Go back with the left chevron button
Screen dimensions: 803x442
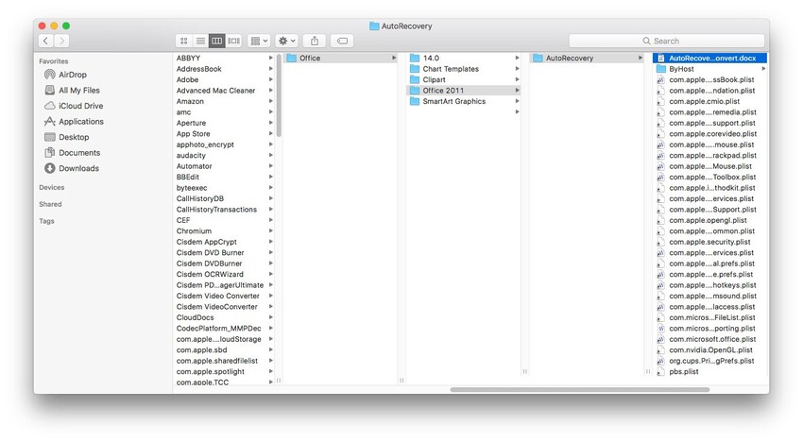coord(45,41)
